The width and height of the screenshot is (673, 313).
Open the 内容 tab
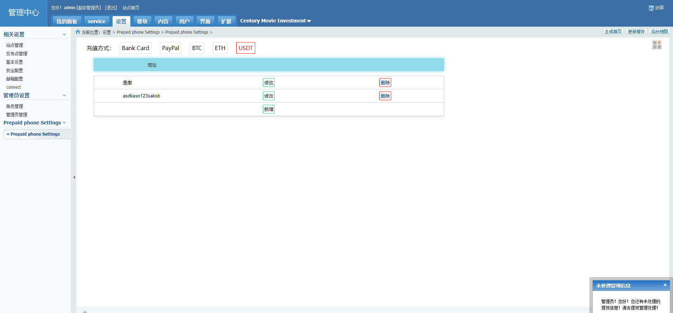point(163,21)
